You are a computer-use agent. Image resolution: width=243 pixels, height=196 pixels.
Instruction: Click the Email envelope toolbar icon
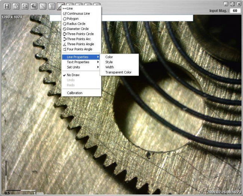click(x=25, y=6)
